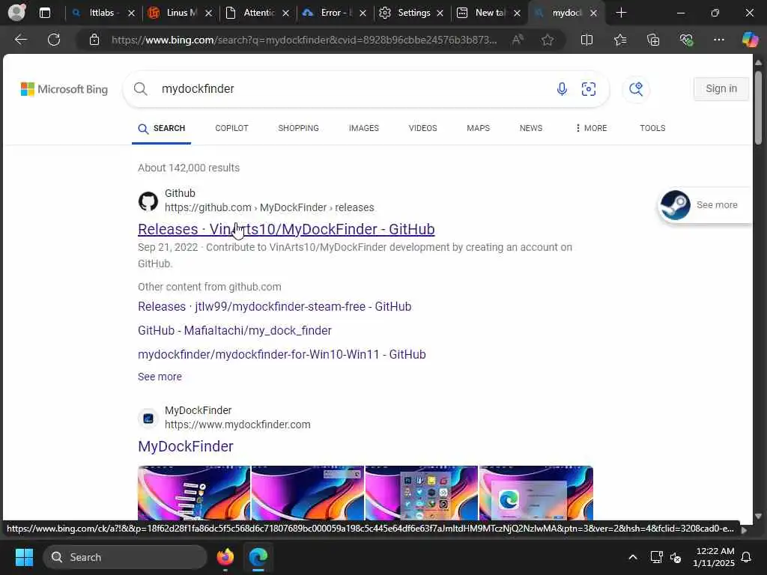Open the Edge icon screenshot thumbnail
Viewport: 767px width, 575px height.
point(536,493)
